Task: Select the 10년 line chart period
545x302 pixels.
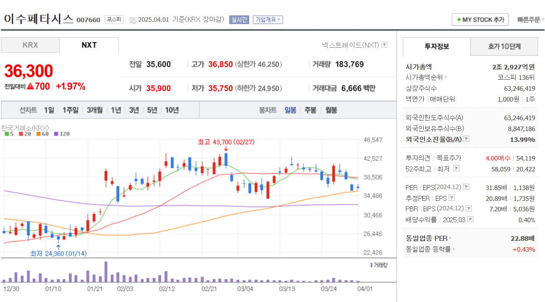Action: click(x=172, y=110)
